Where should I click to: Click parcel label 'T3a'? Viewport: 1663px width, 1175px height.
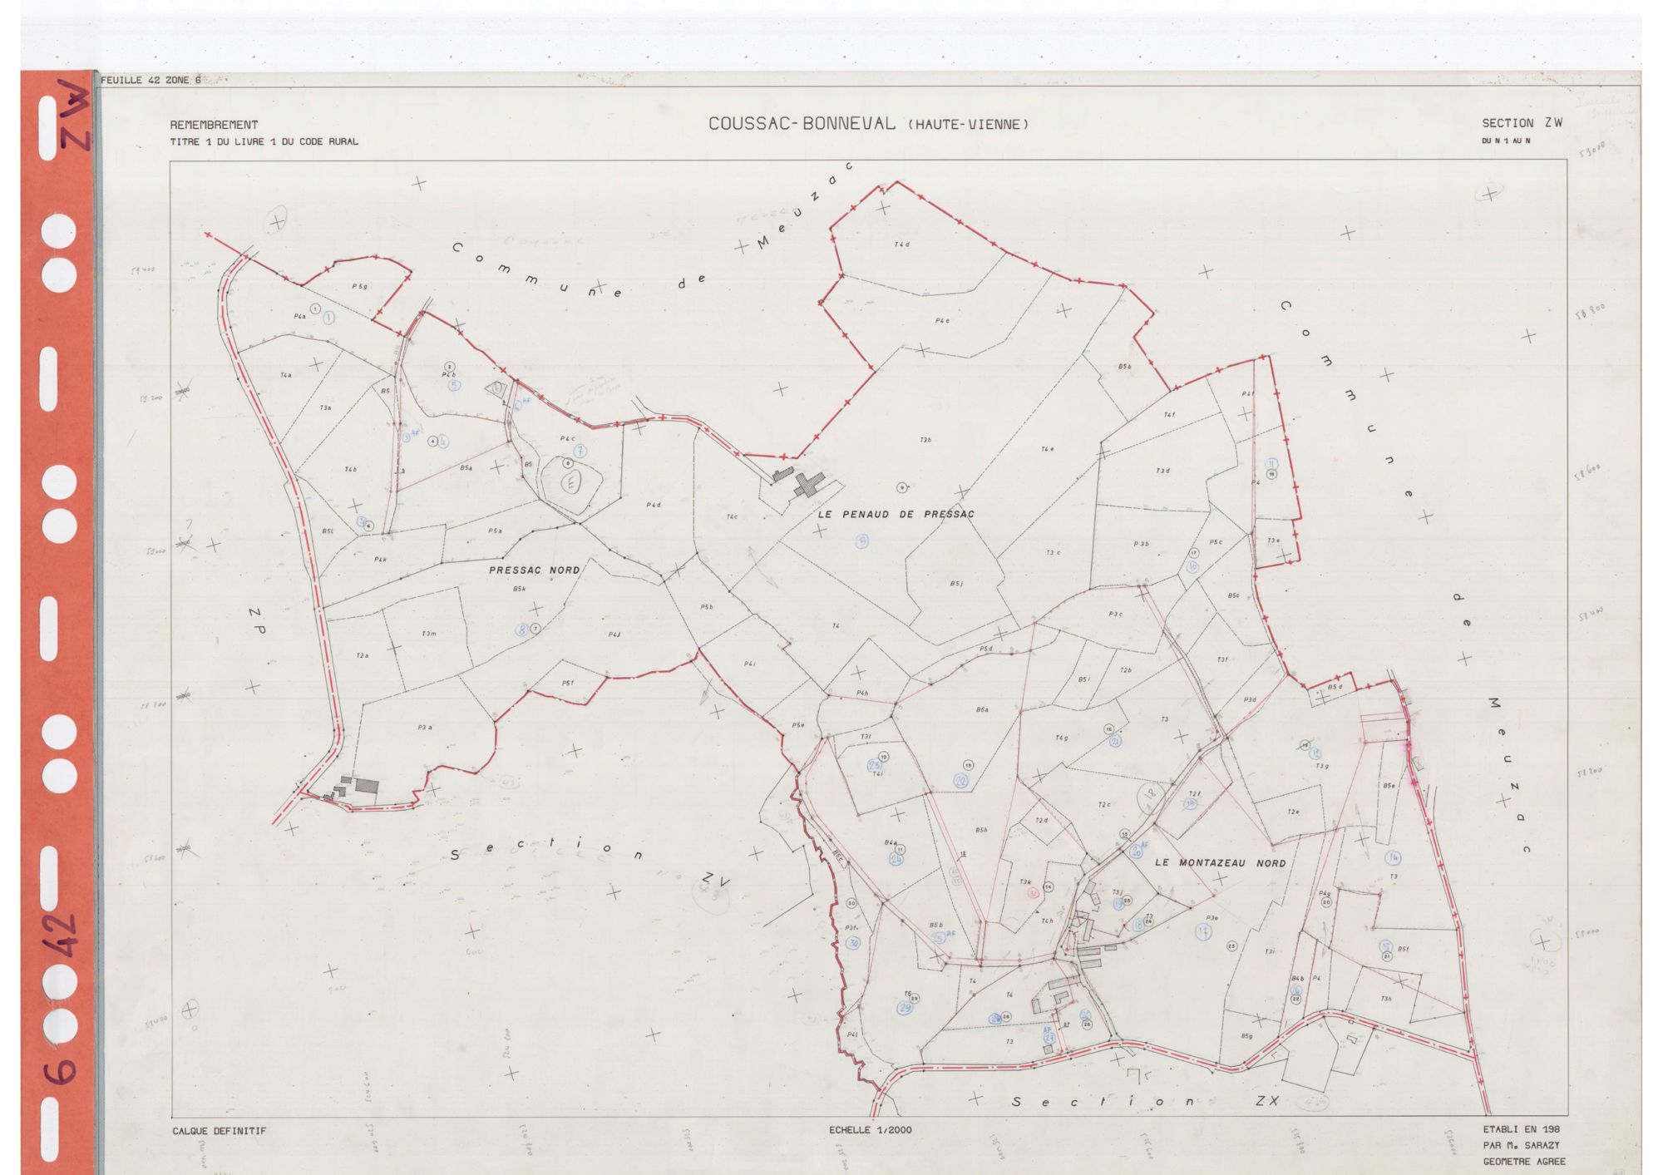pos(325,408)
